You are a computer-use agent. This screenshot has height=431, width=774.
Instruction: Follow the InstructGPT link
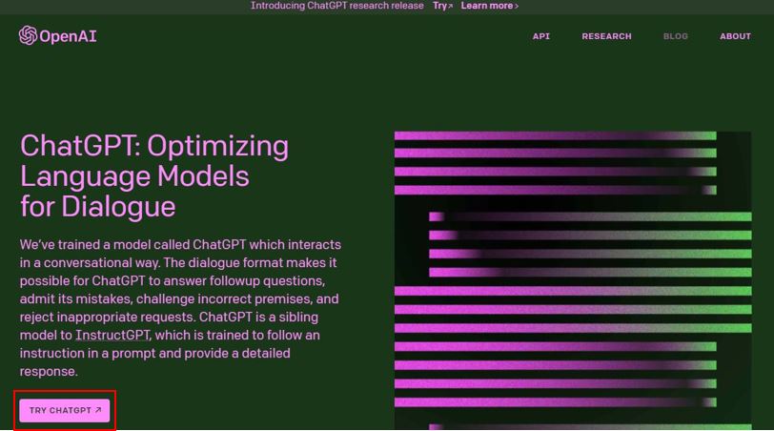click(112, 336)
